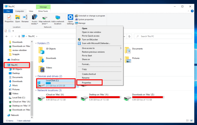Open the File tab
Screen dimensions: 197x125
(8, 11)
